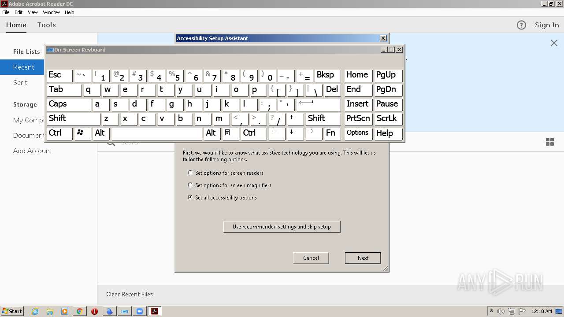Click Clear Recent Files

pyautogui.click(x=130, y=294)
